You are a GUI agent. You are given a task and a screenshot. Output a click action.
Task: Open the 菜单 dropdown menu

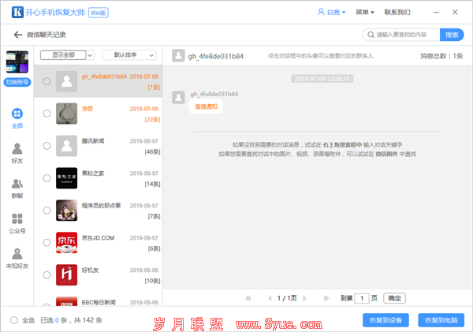click(365, 12)
